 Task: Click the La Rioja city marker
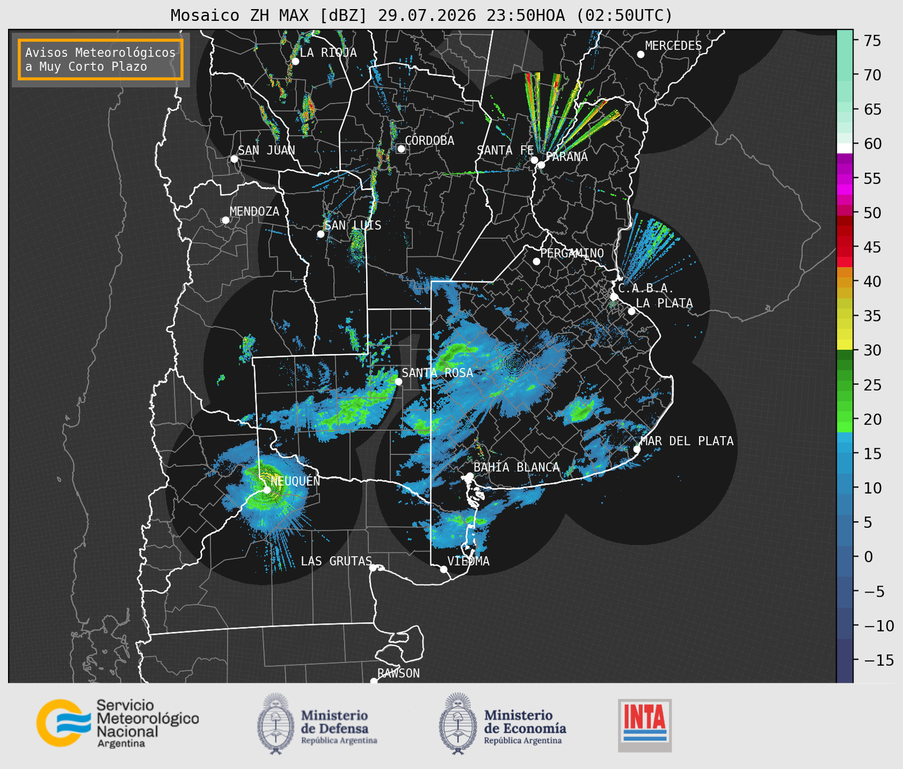click(295, 61)
